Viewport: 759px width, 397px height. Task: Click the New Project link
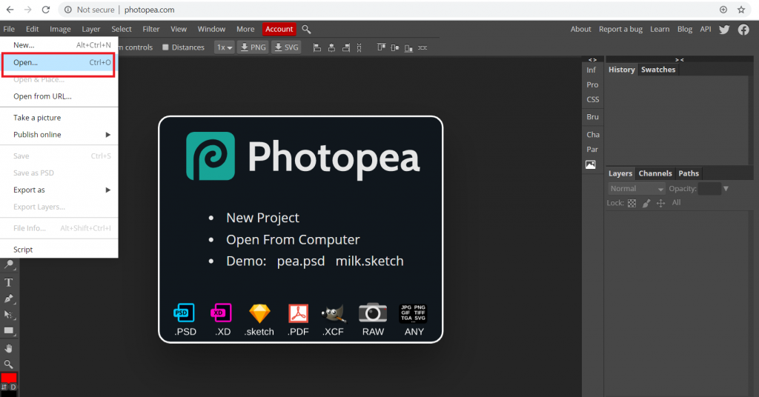point(263,218)
